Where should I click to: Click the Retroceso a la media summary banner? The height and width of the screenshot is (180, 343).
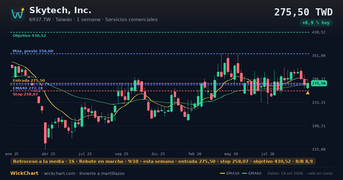coord(163,161)
